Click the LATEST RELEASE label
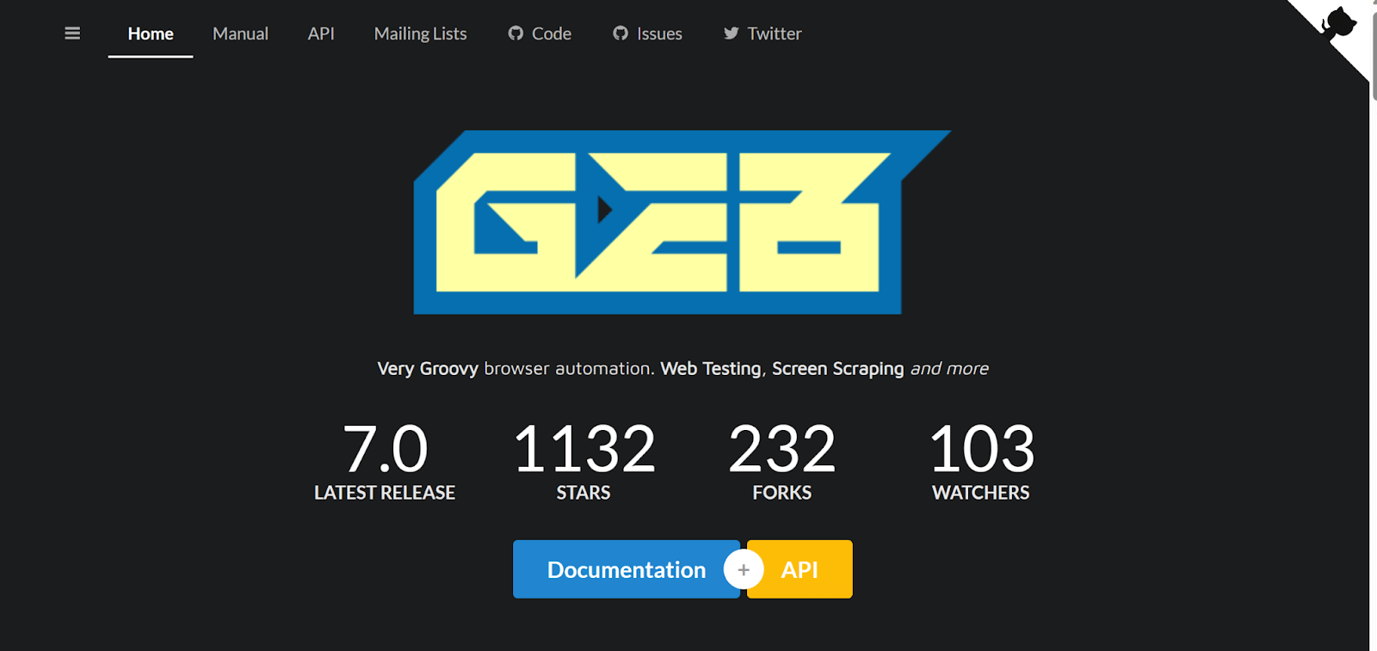The width and height of the screenshot is (1377, 651). click(385, 493)
